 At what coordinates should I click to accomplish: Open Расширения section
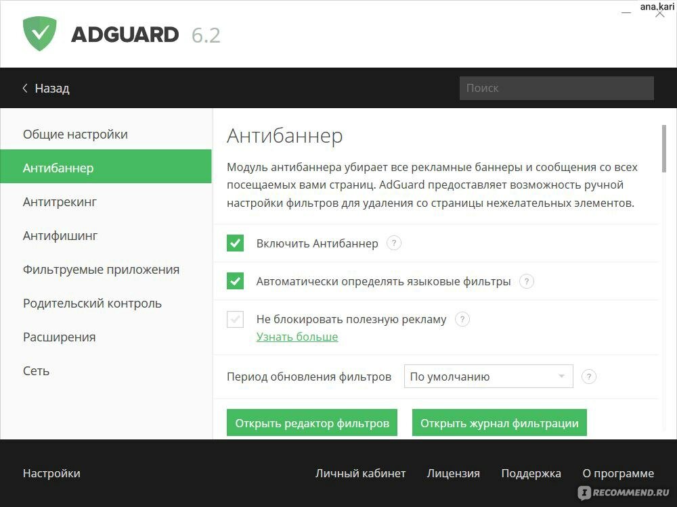coord(106,337)
